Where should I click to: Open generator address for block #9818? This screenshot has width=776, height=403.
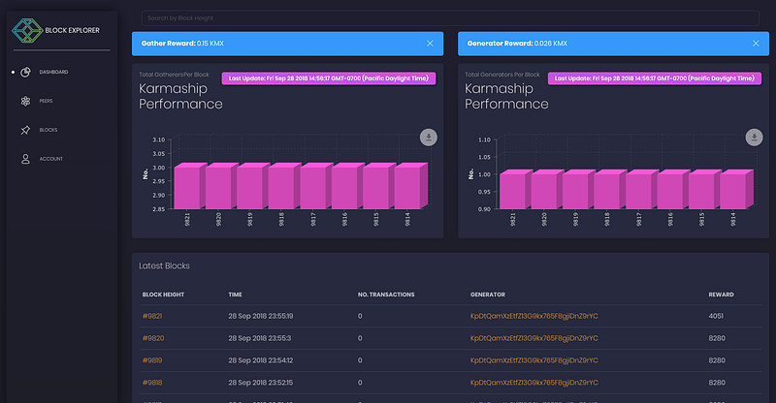click(534, 383)
